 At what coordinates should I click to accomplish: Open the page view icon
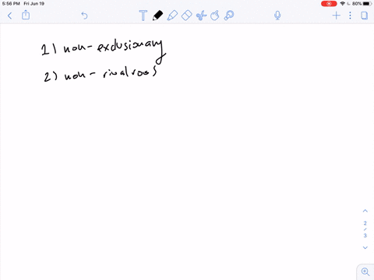pos(365,16)
